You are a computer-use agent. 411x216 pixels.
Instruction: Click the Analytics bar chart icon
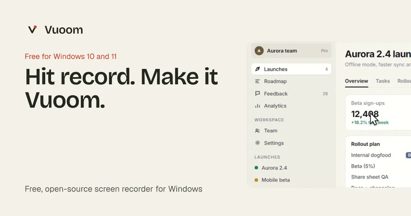click(257, 106)
